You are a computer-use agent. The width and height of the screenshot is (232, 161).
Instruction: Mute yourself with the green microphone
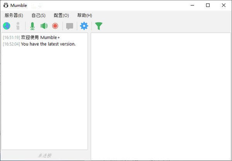point(32,26)
